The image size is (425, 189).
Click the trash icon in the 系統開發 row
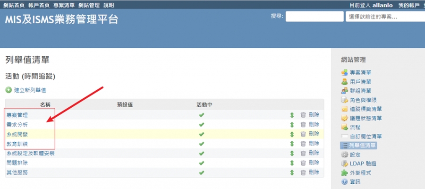[303, 134]
